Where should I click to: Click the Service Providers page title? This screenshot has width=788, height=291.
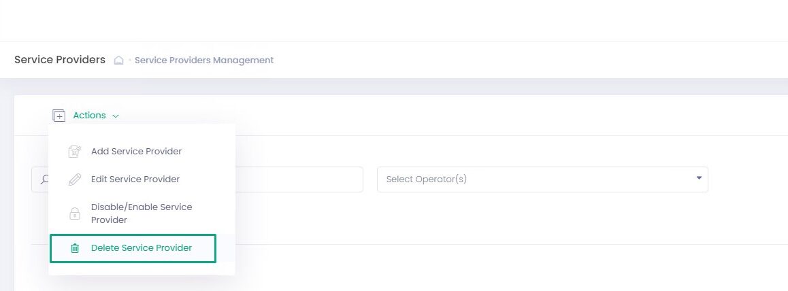pos(60,60)
